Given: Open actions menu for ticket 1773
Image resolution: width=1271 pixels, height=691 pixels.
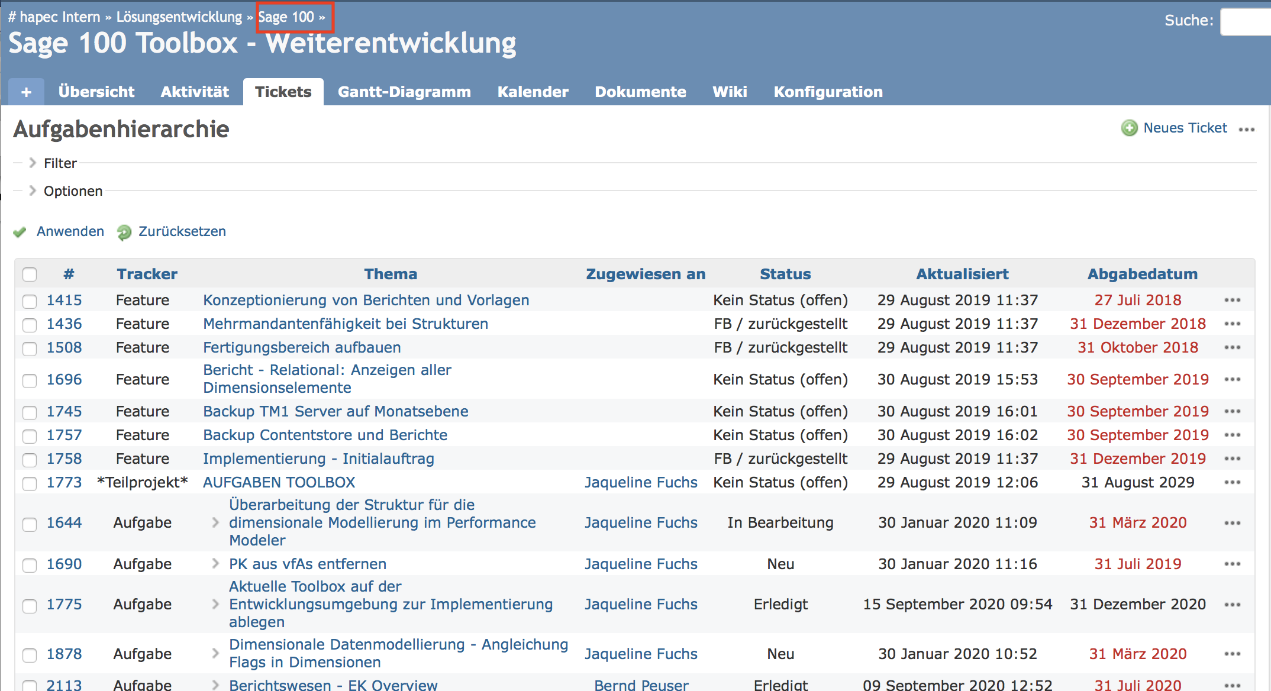Looking at the screenshot, I should 1233,482.
